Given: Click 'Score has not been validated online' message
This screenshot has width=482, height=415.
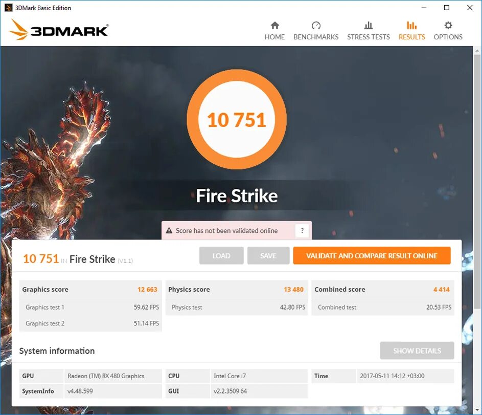Looking at the screenshot, I should point(226,231).
